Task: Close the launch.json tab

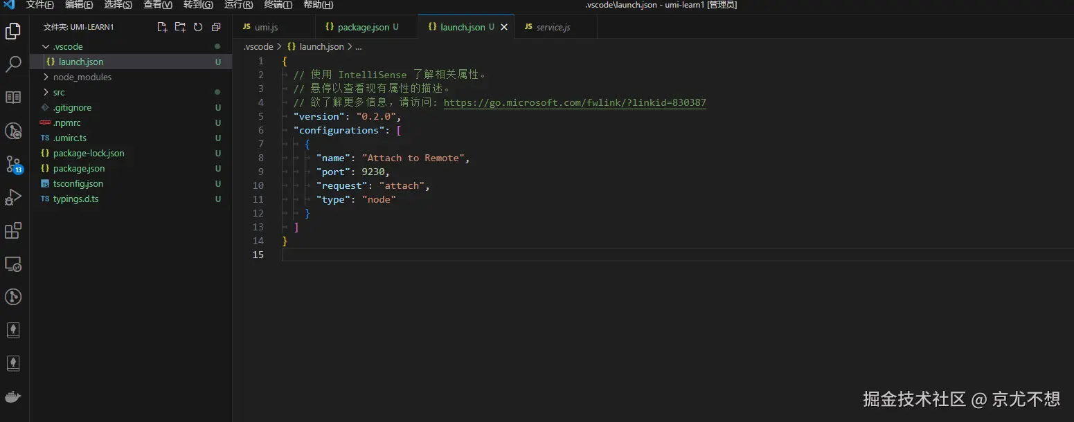Action: coord(504,27)
